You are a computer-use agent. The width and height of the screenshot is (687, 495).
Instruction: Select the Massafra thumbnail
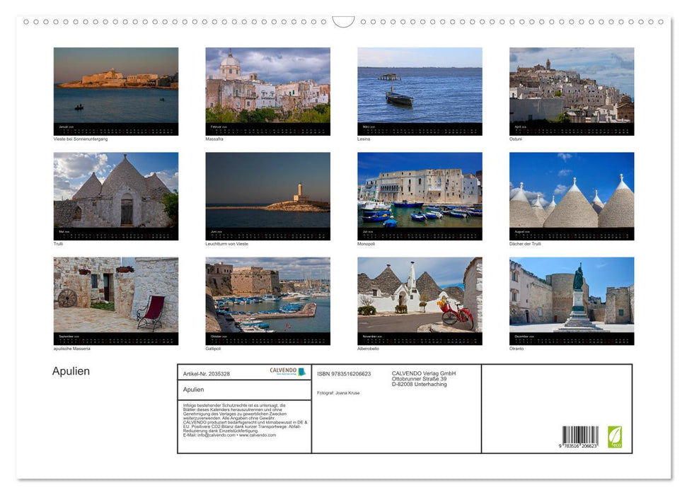267,86
